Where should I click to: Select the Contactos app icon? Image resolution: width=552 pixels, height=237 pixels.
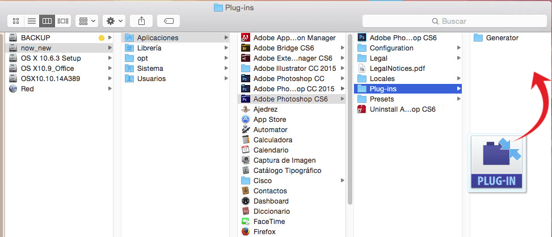(x=246, y=191)
